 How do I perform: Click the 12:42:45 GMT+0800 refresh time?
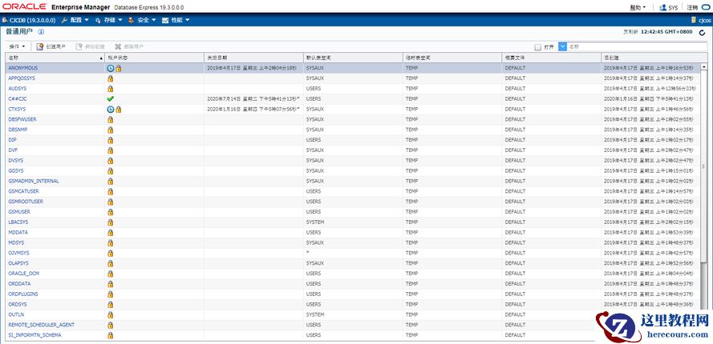(x=665, y=32)
